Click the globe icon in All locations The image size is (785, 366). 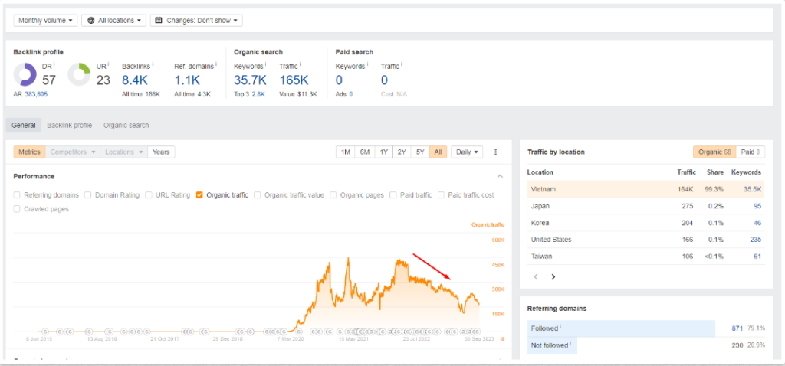(91, 21)
